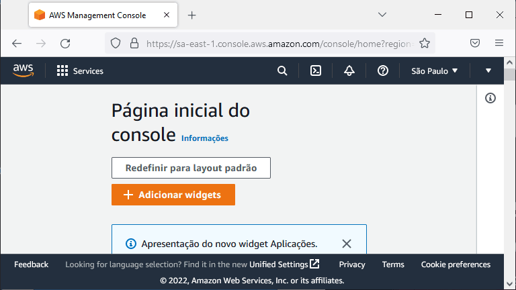Dismiss the Apresentação do novo widget banner
The height and width of the screenshot is (290, 516).
pyautogui.click(x=347, y=244)
